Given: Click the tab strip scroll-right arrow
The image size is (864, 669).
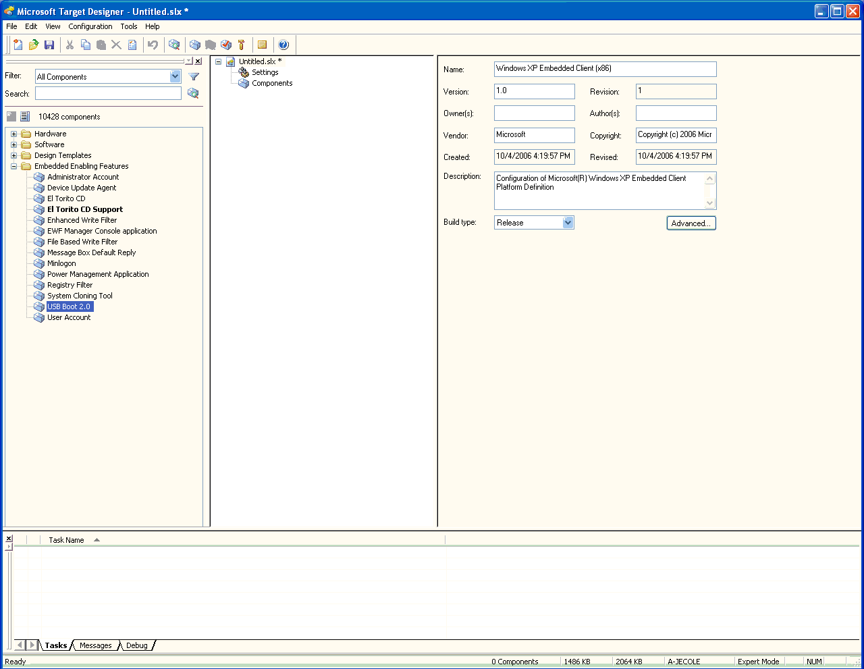Looking at the screenshot, I should tap(32, 645).
